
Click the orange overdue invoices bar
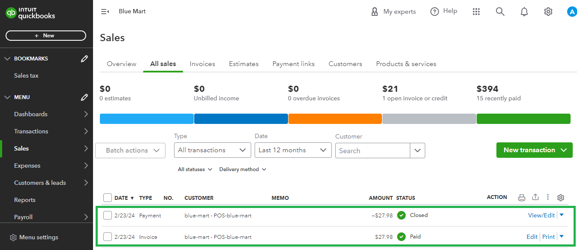(335, 119)
